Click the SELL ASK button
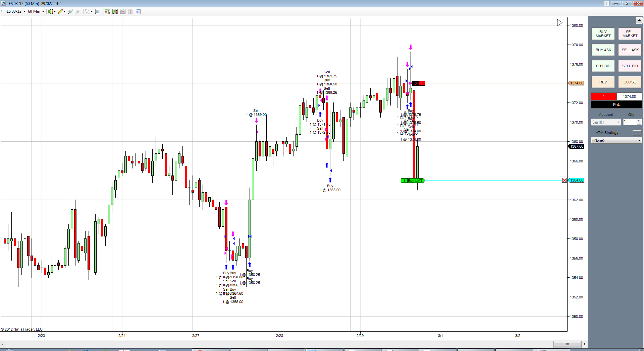 pos(630,50)
